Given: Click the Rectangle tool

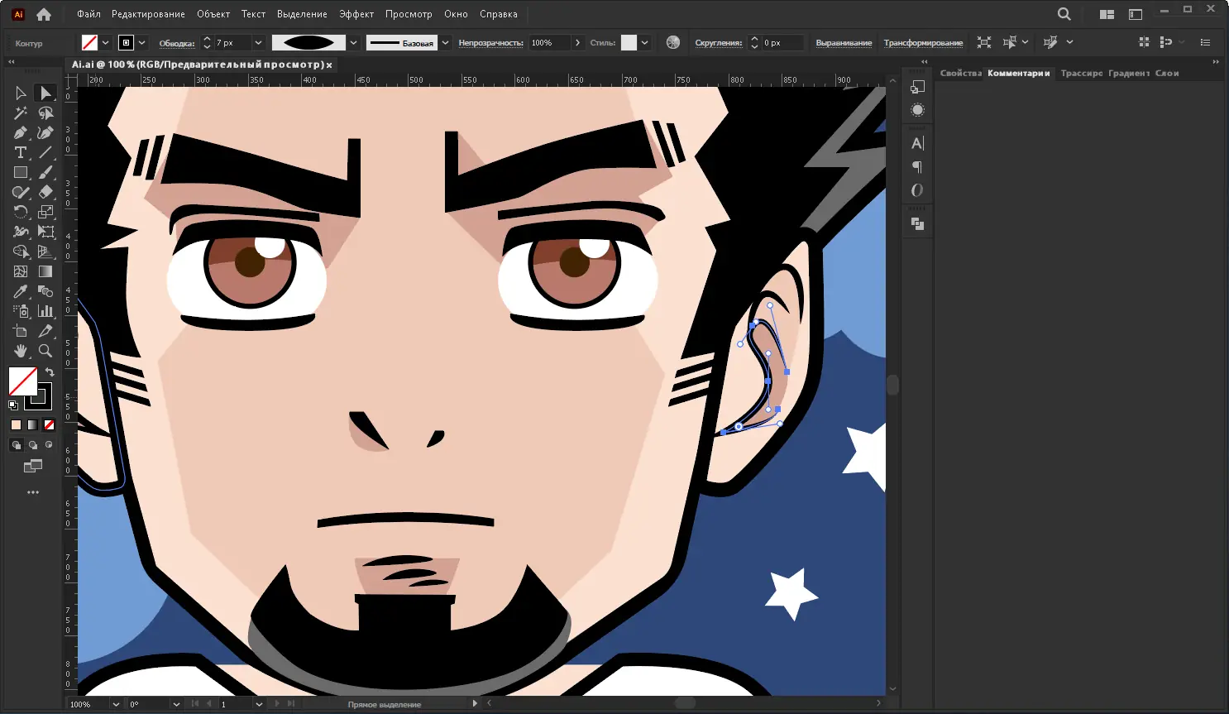Looking at the screenshot, I should (x=21, y=172).
